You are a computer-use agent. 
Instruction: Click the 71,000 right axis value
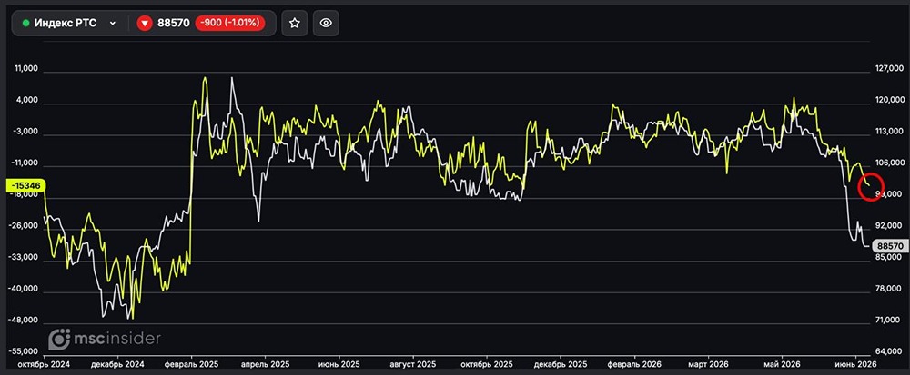coord(889,320)
